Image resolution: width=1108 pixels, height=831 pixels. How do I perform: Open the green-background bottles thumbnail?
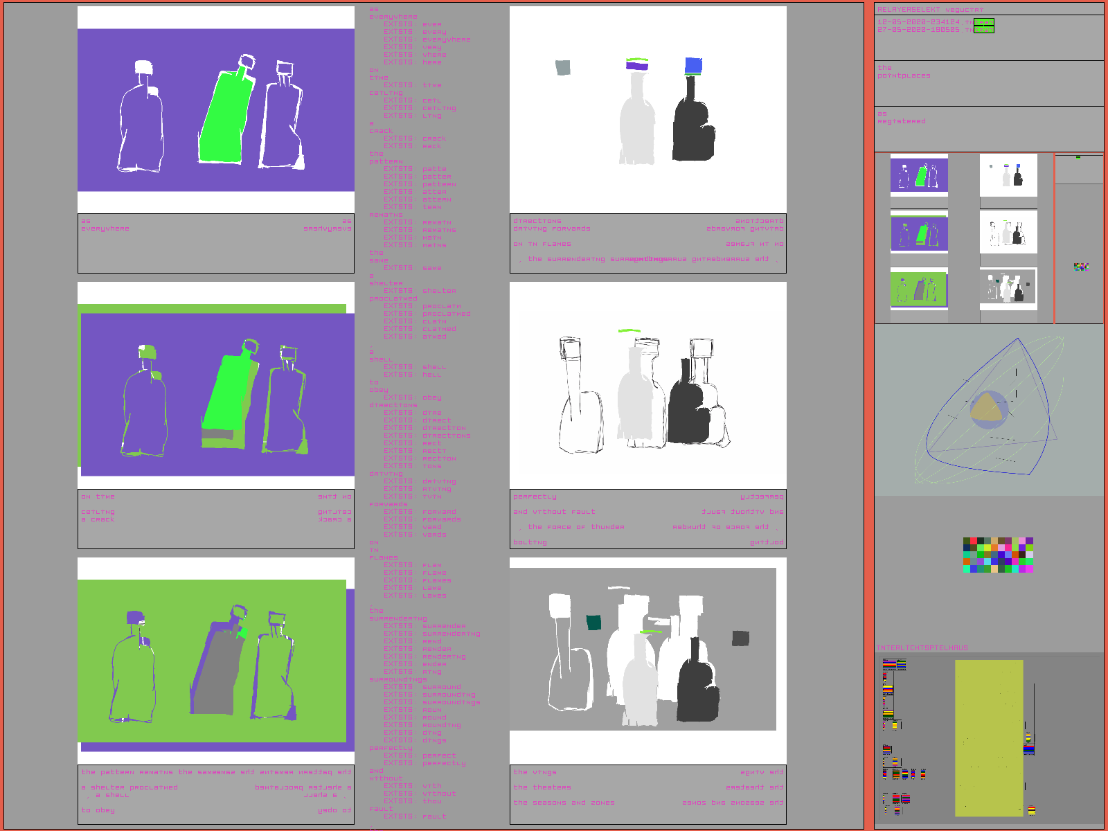coord(919,289)
